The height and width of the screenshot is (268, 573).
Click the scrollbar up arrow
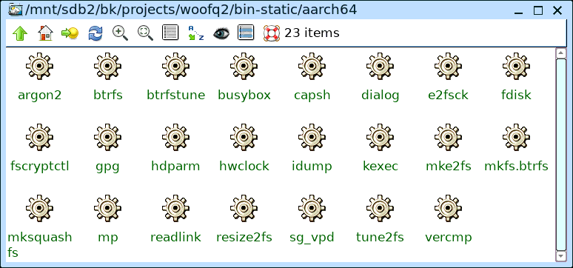coord(560,53)
